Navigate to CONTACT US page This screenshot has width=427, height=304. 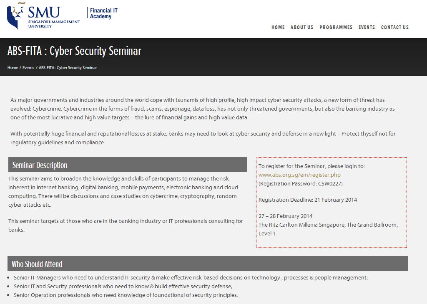395,27
